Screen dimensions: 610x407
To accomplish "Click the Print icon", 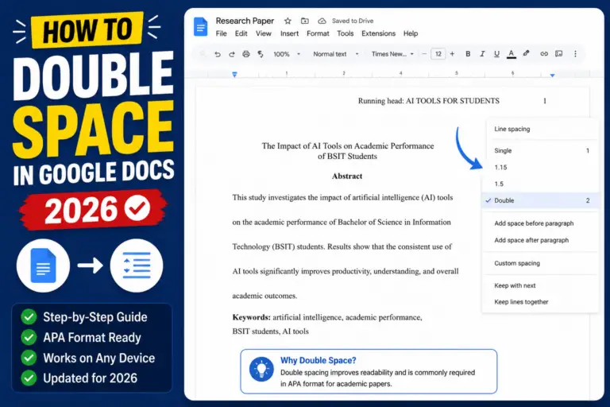I will 246,54.
